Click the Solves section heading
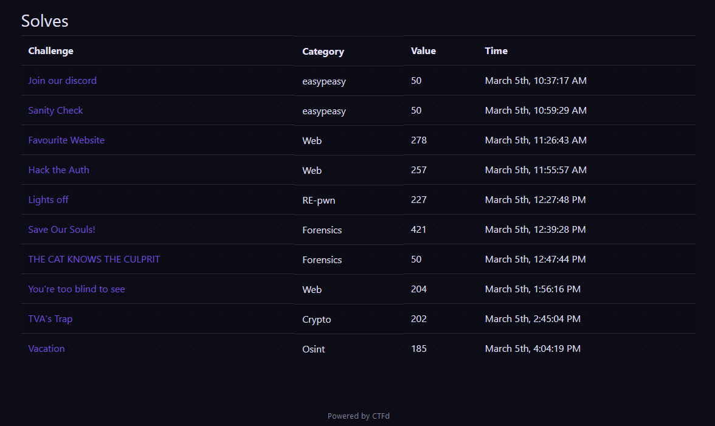 [x=45, y=21]
